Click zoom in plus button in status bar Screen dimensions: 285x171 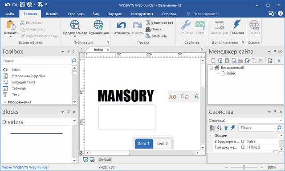[262, 167]
